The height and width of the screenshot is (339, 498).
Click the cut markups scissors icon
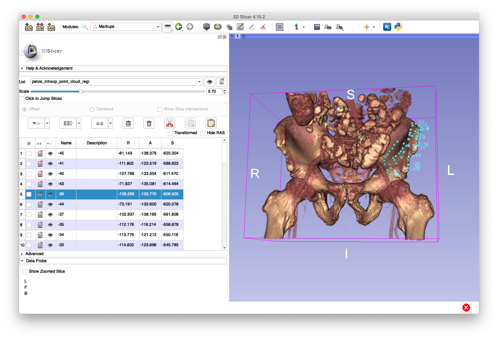pyautogui.click(x=169, y=123)
